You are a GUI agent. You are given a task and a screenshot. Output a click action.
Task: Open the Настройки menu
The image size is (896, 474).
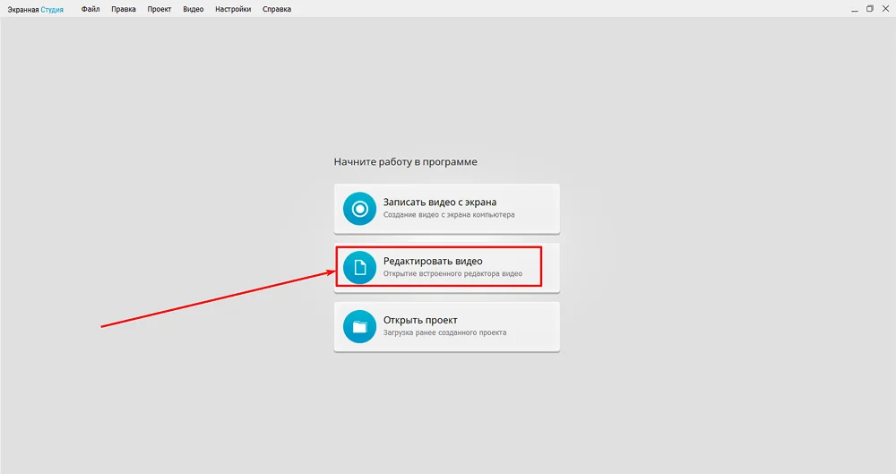click(233, 9)
